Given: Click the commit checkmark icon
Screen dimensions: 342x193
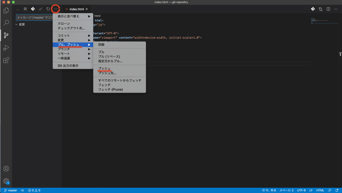Looking at the screenshot, I should click(x=40, y=9).
